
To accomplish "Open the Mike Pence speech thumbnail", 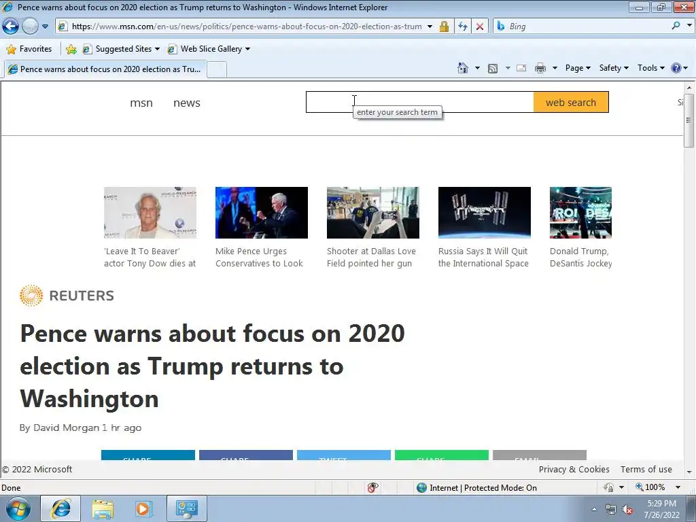I will point(262,213).
